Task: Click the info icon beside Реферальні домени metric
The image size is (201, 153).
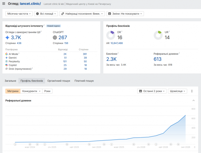Action: click(179, 53)
